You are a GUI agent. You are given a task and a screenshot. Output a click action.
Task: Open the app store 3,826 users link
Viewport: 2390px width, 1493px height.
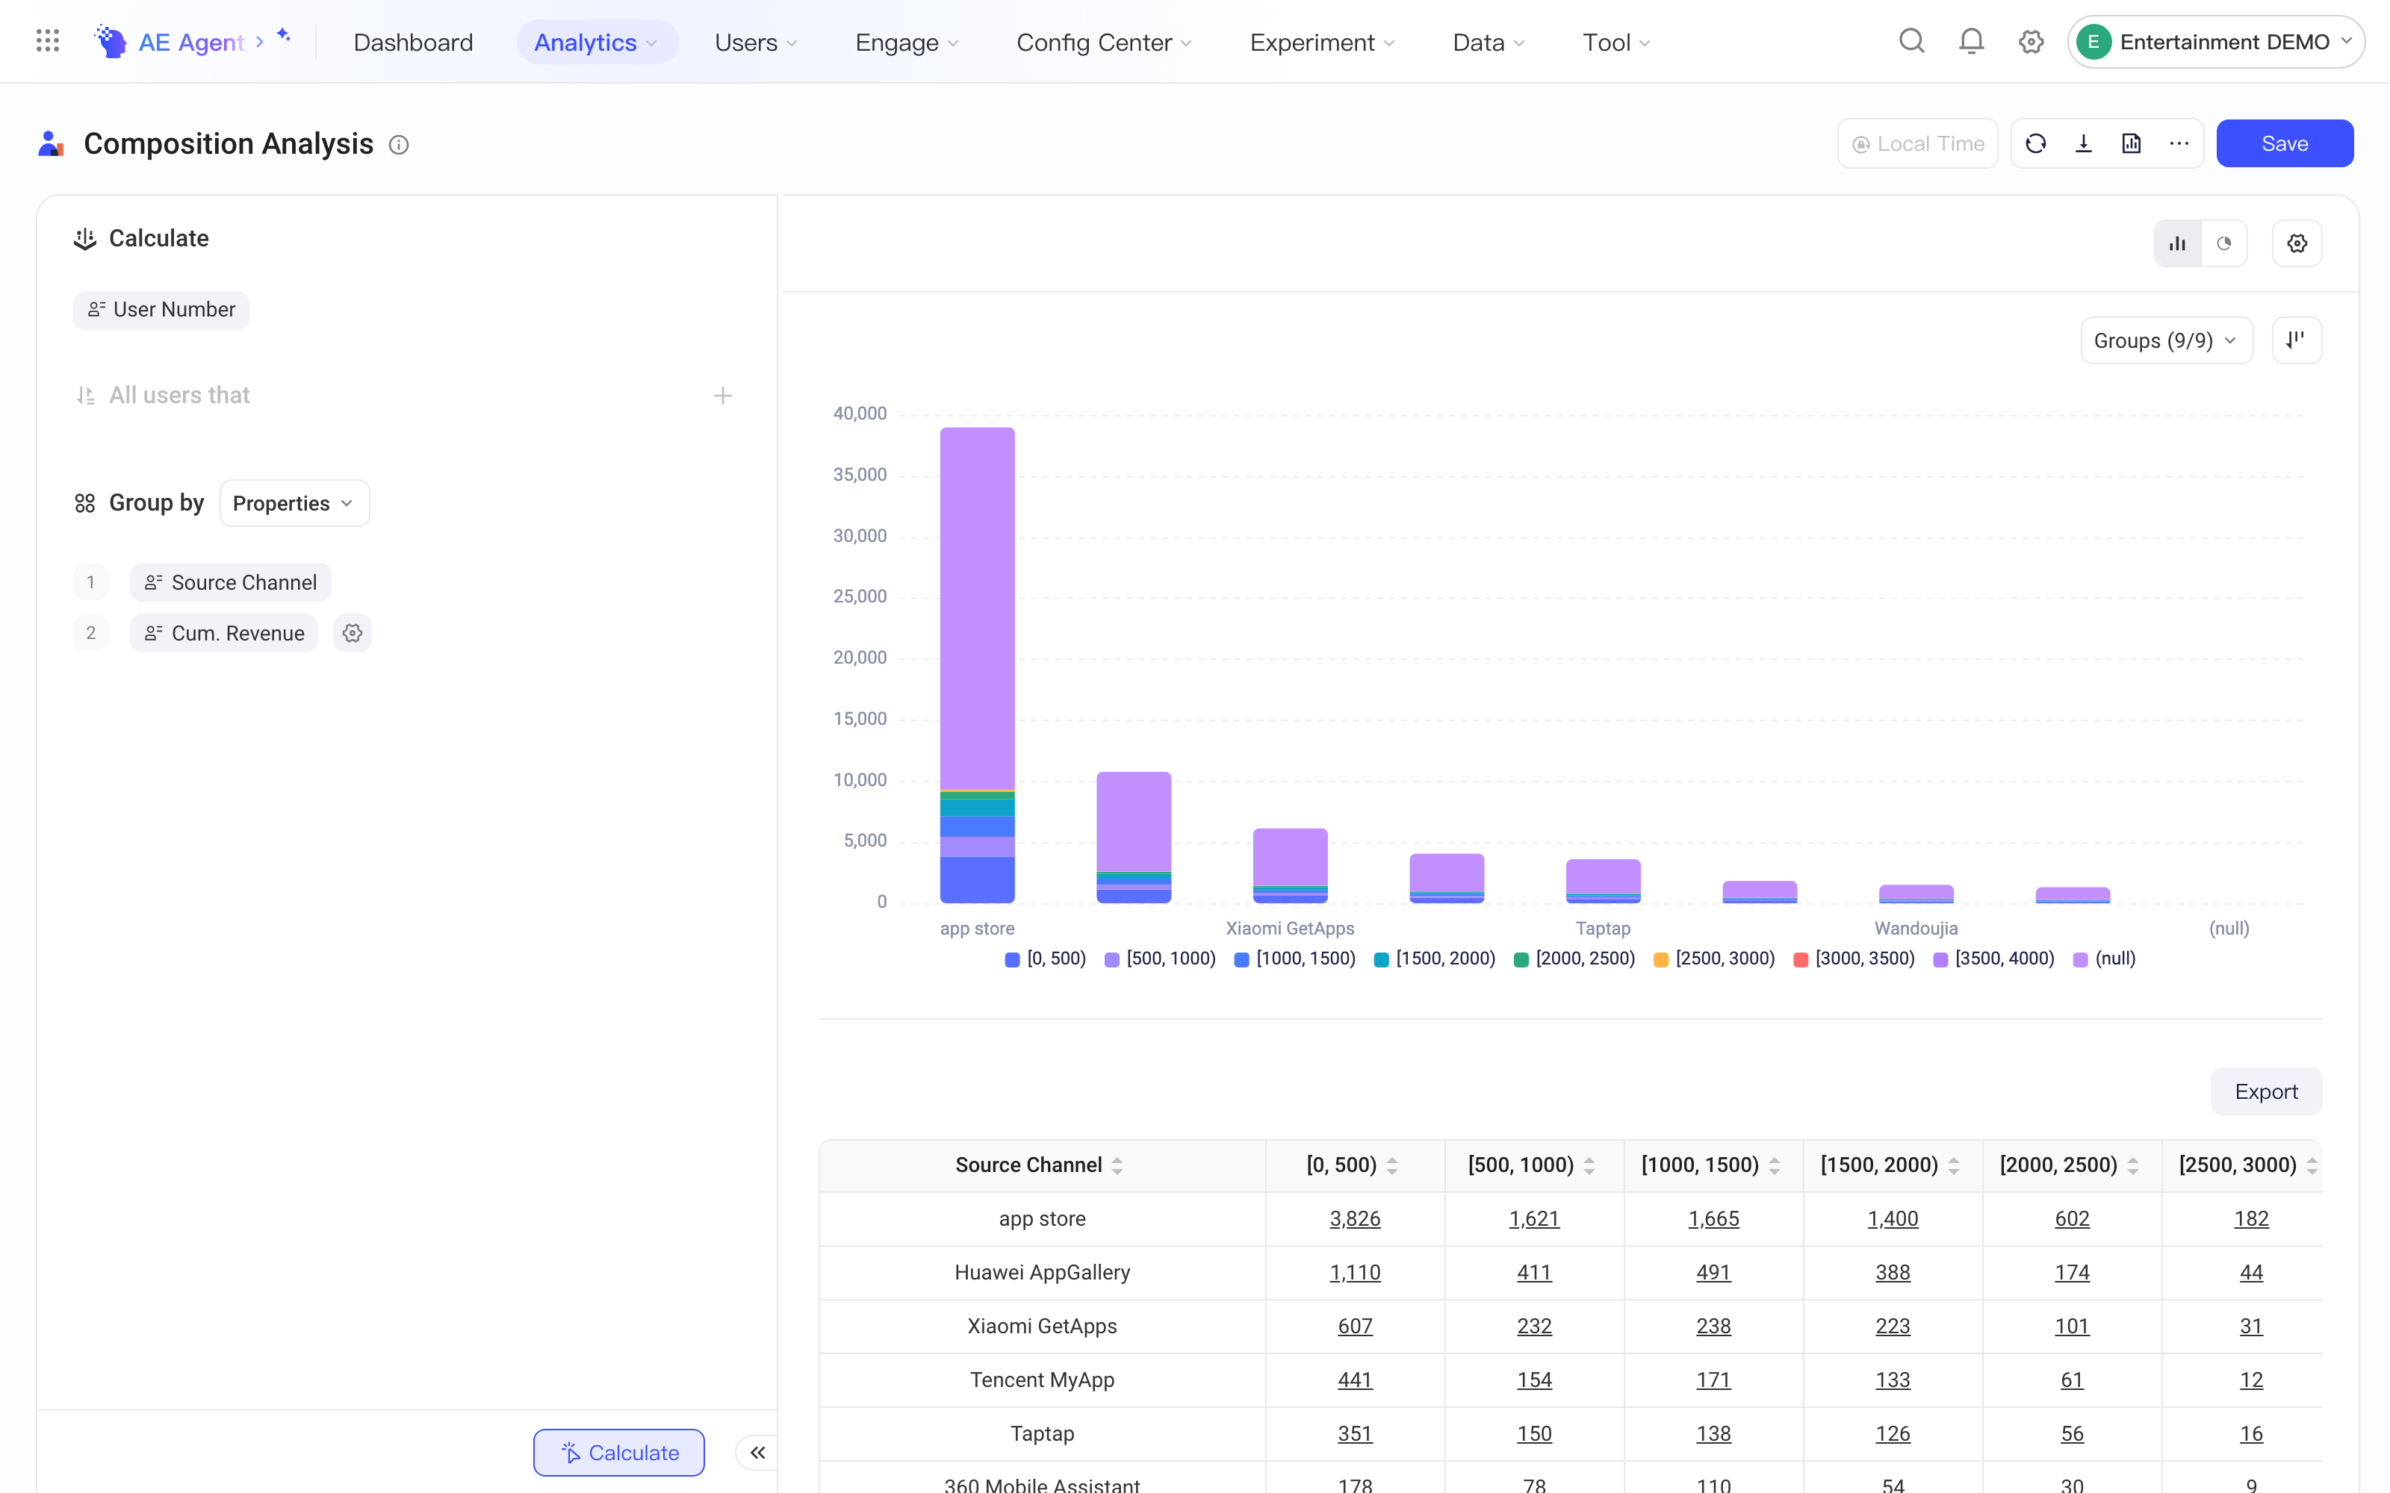(1354, 1218)
